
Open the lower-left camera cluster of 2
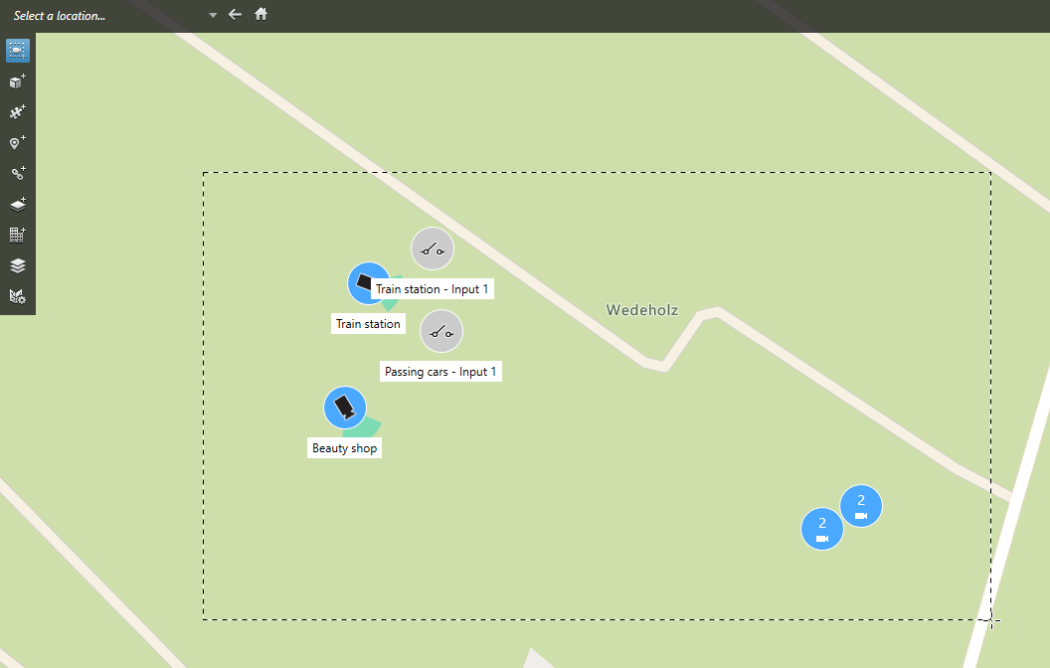(822, 528)
